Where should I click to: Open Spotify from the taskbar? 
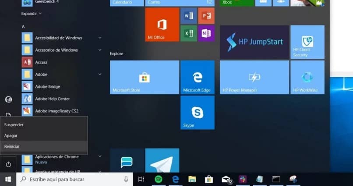(x=159, y=179)
